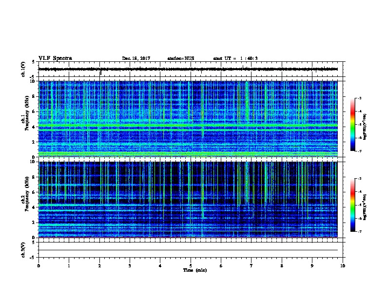Click the ch.1 'Frequency (kHz)' axis label

[x=27, y=113]
